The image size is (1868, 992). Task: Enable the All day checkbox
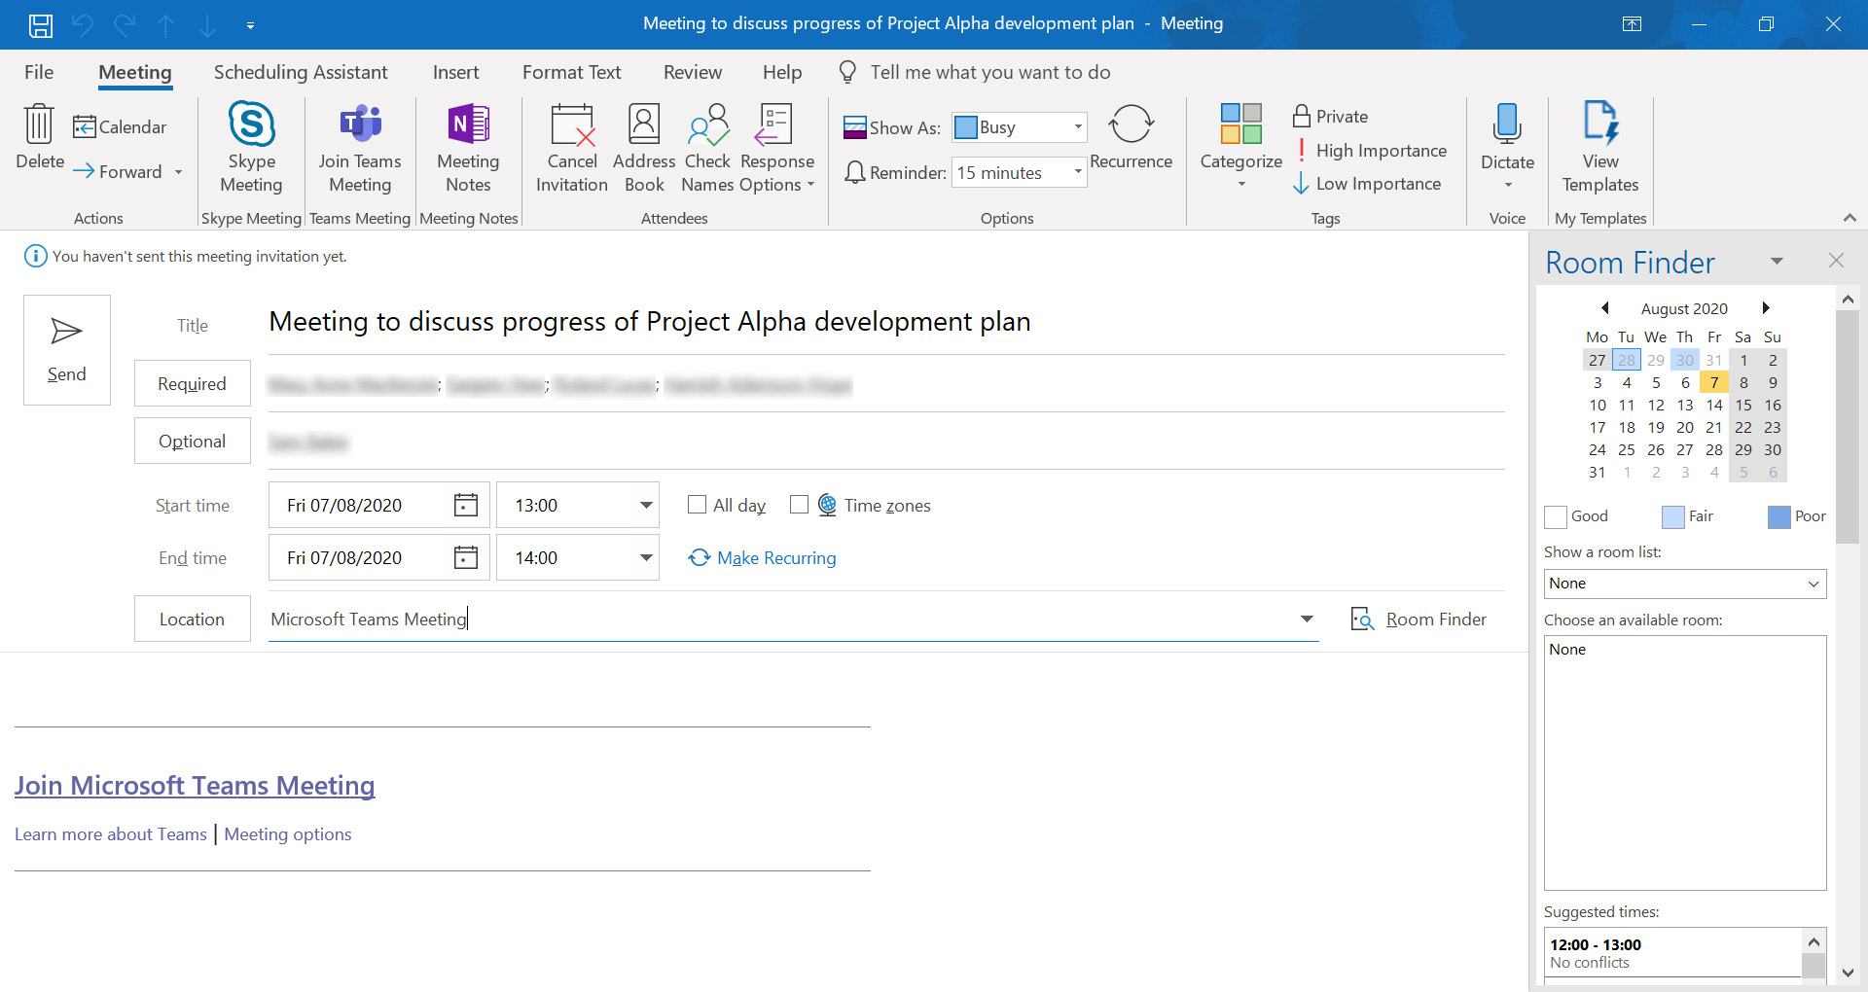pos(697,505)
